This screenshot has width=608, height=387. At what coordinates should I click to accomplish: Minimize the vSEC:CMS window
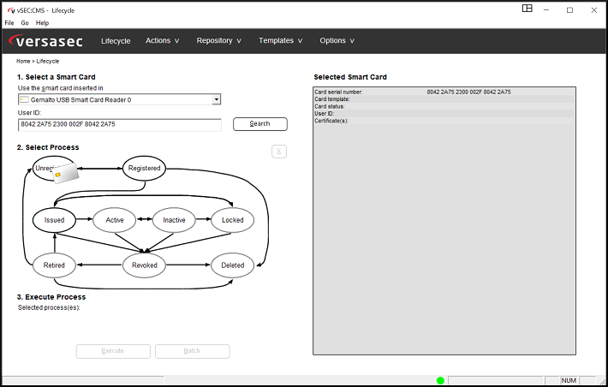pyautogui.click(x=546, y=10)
